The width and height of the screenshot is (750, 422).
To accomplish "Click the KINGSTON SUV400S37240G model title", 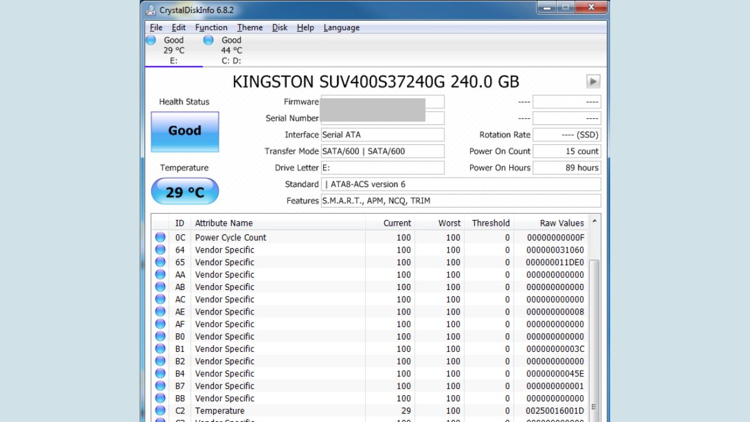I will coord(376,82).
